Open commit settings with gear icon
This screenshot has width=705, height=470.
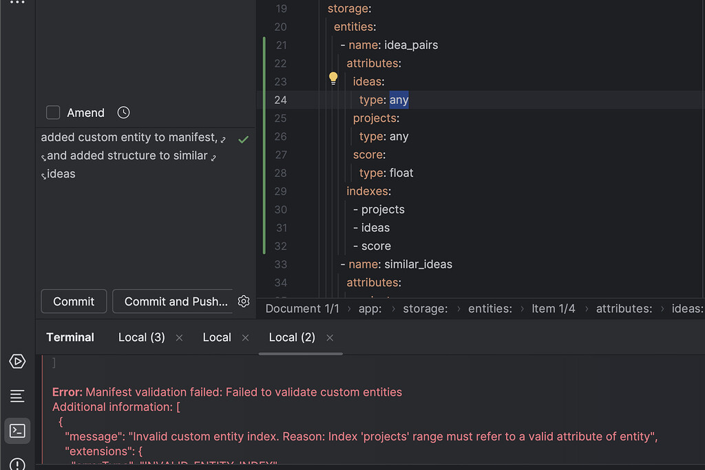tap(243, 301)
